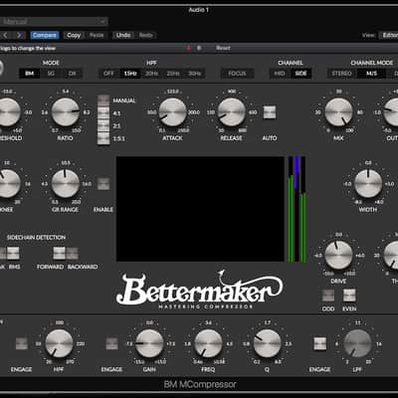The height and width of the screenshot is (398, 398).
Task: Switch channel mode to STEREO
Action: [342, 74]
